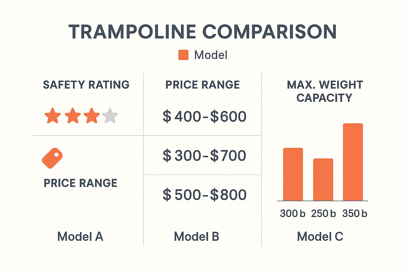Screen dimensions: 405x270
Task: Click the $400-$600 price range
Action: click(204, 116)
